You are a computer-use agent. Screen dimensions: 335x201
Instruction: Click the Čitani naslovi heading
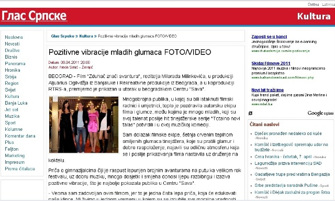pyautogui.click(x=264, y=125)
